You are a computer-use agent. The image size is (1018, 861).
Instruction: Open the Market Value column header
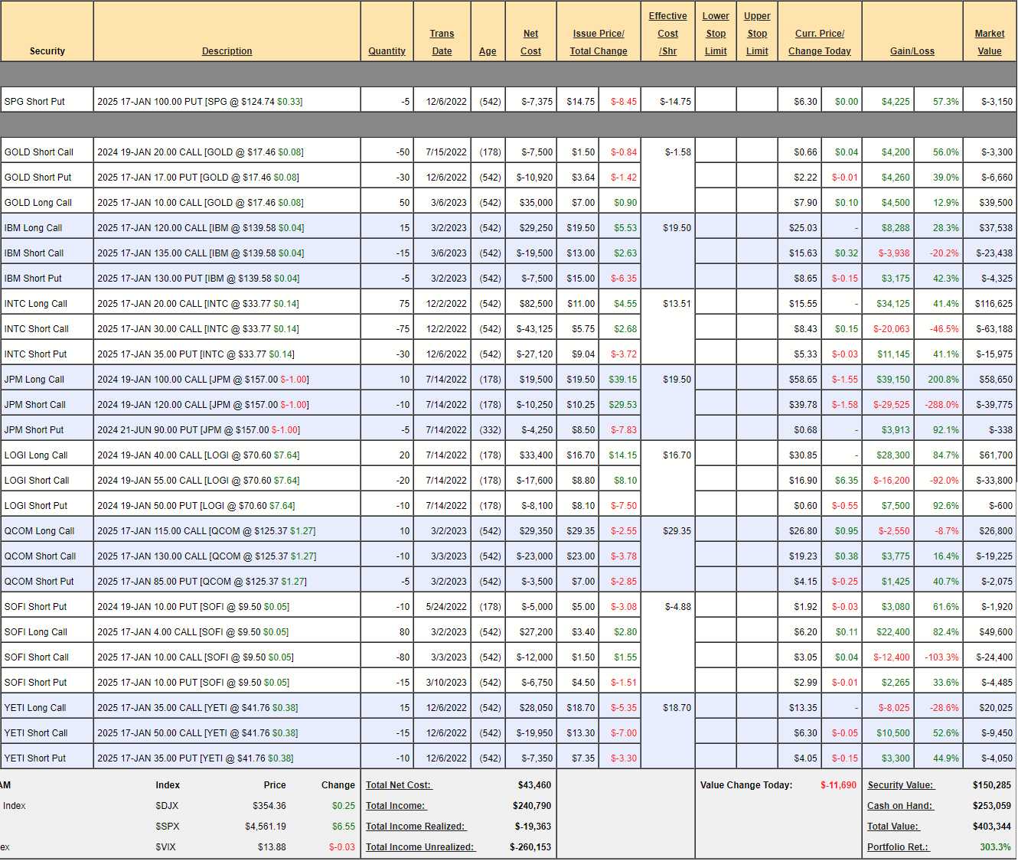[x=989, y=42]
